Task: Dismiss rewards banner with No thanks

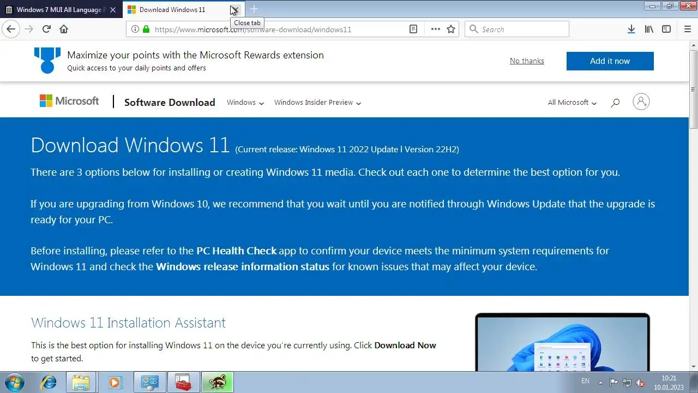Action: (x=527, y=61)
